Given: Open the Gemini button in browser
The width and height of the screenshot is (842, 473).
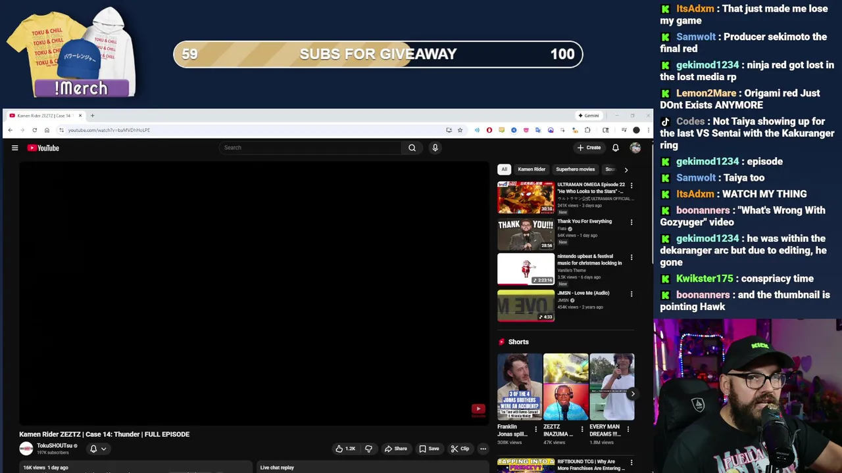Looking at the screenshot, I should (588, 116).
